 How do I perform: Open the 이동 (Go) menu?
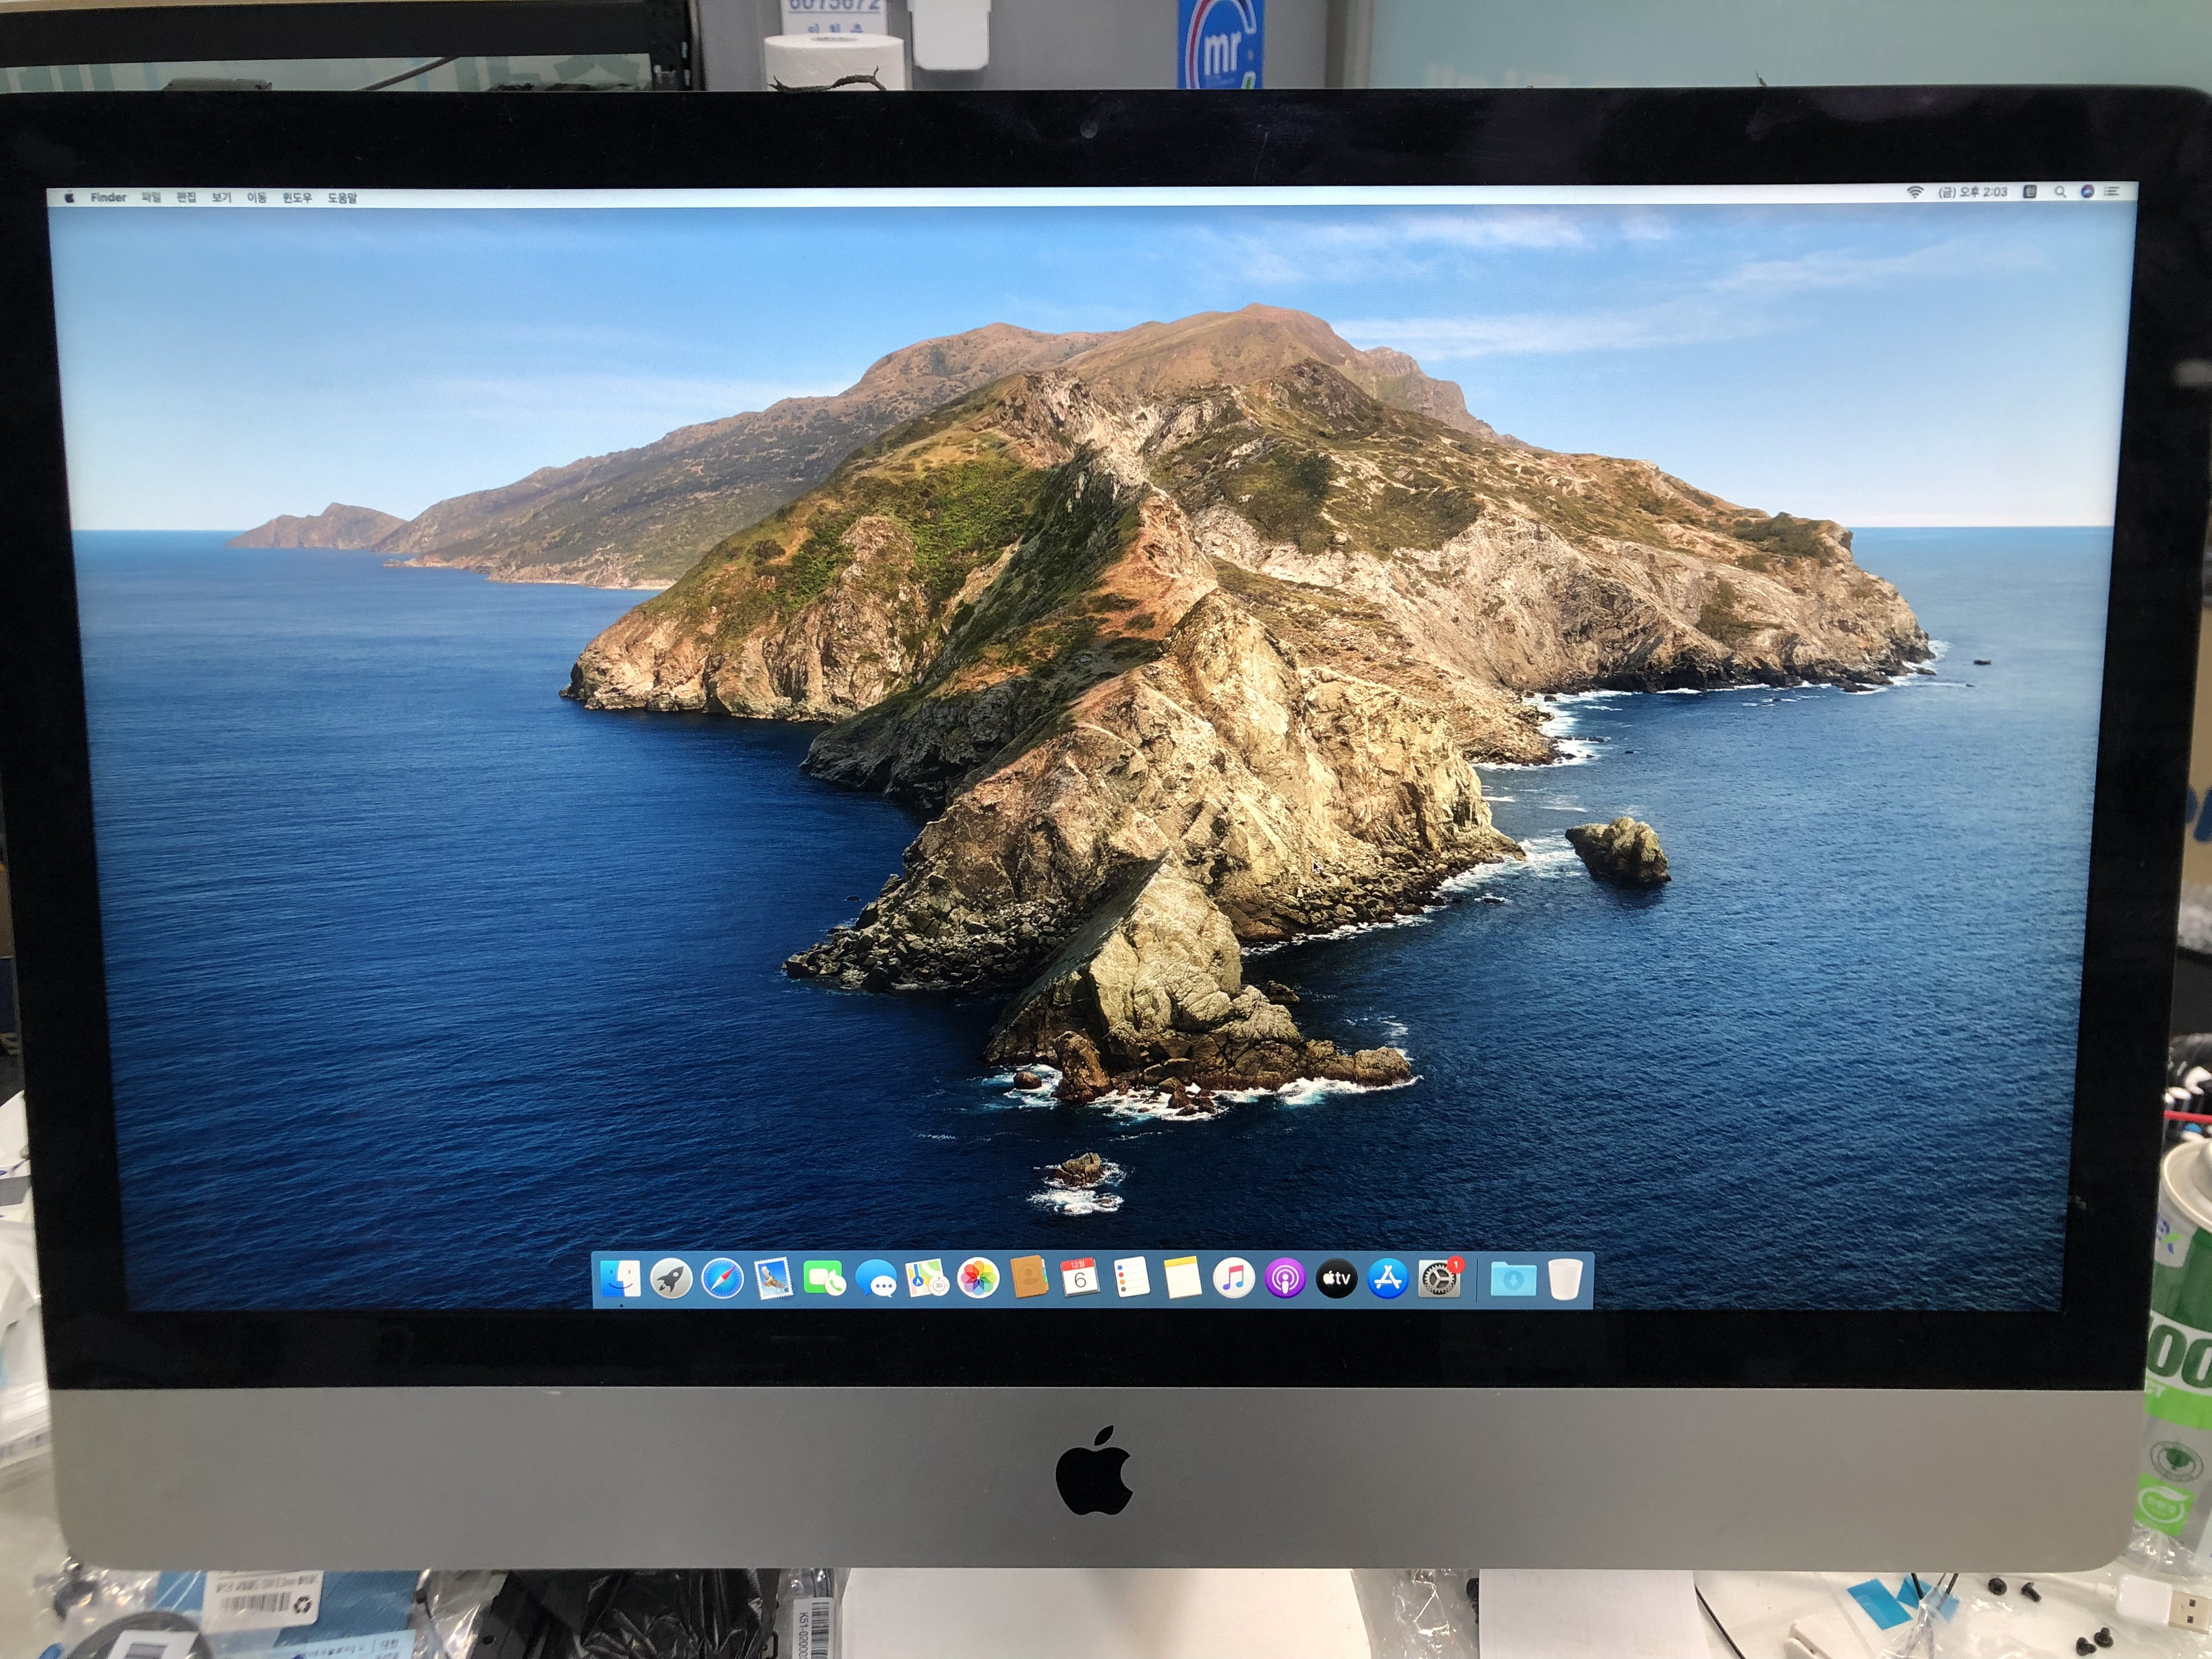tap(257, 198)
